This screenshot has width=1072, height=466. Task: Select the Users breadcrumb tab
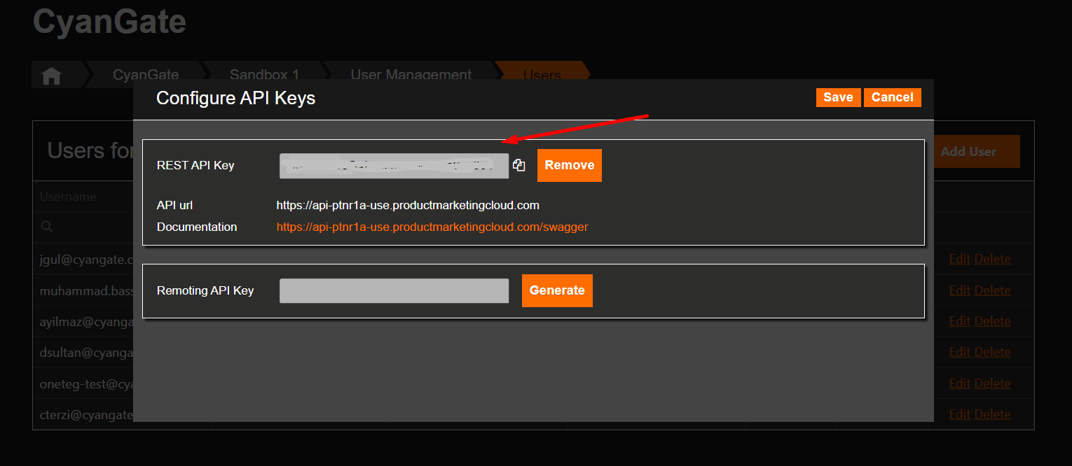(542, 75)
